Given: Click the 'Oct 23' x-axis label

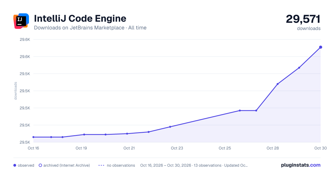Looking at the screenshot, I should pyautogui.click(x=177, y=148).
